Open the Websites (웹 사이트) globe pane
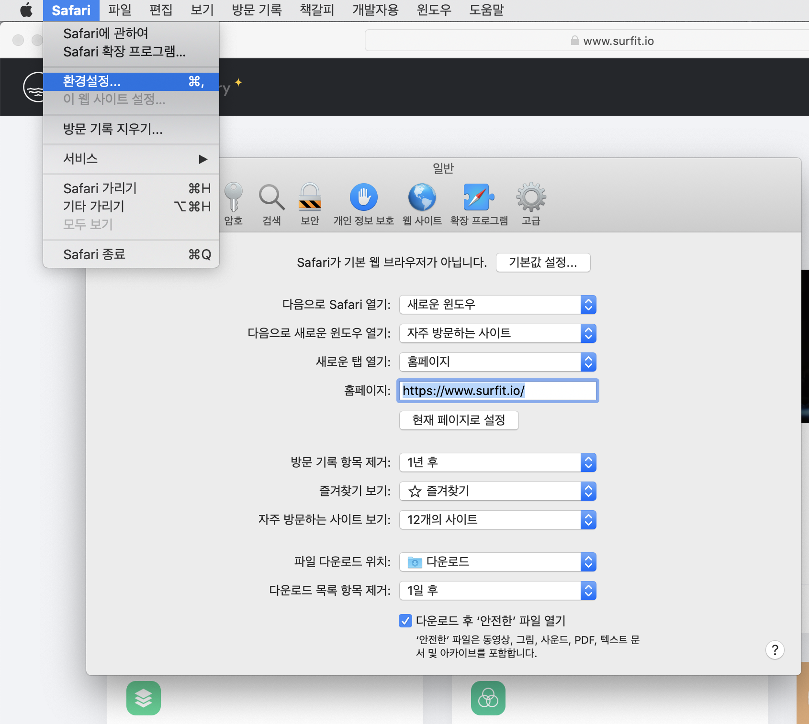809x724 pixels. [422, 204]
